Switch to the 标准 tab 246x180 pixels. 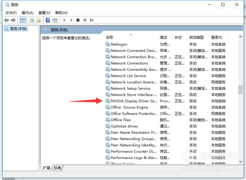click(x=57, y=168)
